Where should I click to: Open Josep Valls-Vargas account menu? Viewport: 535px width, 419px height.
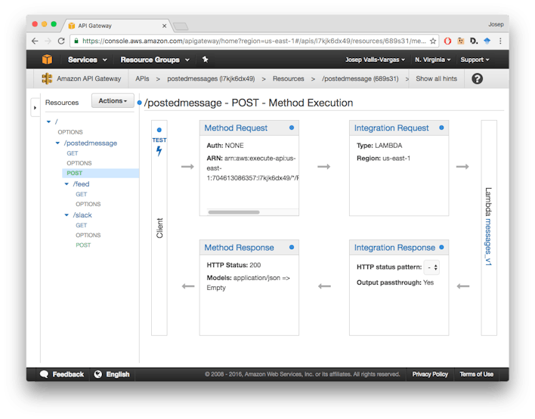pyautogui.click(x=375, y=60)
